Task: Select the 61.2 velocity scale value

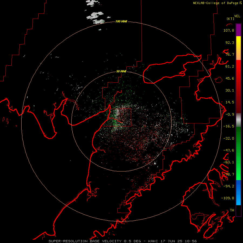Action: pyautogui.click(x=230, y=66)
